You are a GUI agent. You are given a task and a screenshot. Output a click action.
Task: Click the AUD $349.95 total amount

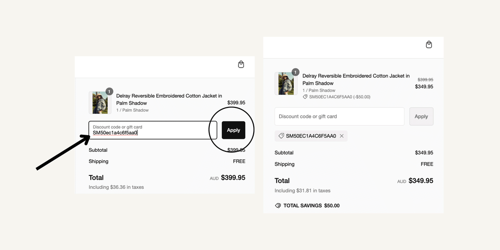click(420, 181)
